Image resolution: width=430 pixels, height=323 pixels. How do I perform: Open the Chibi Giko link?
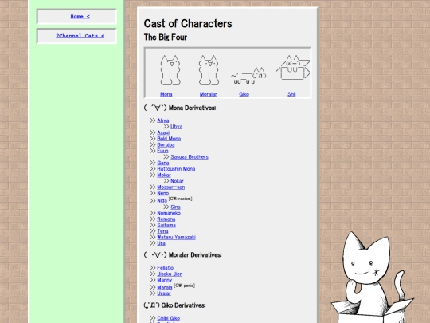[x=168, y=318]
